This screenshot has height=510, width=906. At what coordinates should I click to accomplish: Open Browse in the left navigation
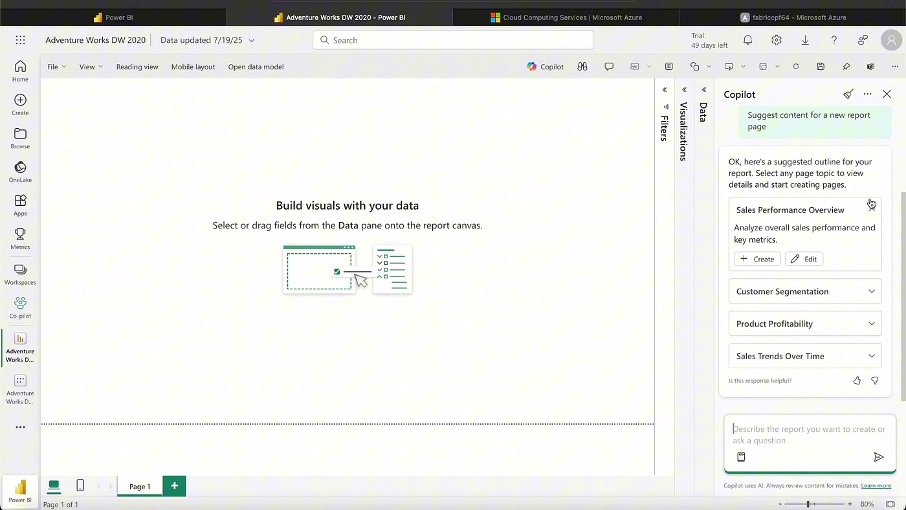coord(20,138)
